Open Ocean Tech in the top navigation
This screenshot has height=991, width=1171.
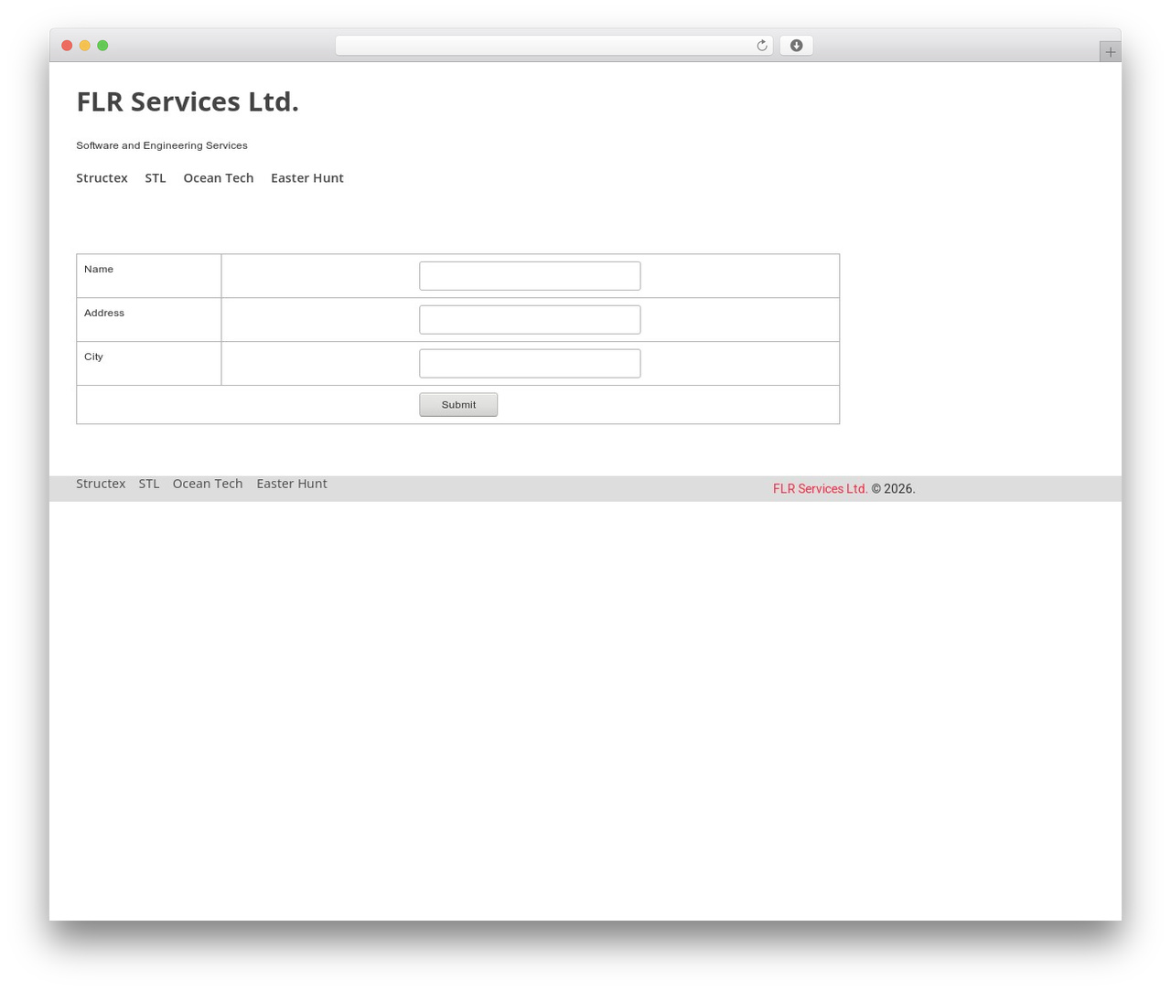pyautogui.click(x=219, y=178)
